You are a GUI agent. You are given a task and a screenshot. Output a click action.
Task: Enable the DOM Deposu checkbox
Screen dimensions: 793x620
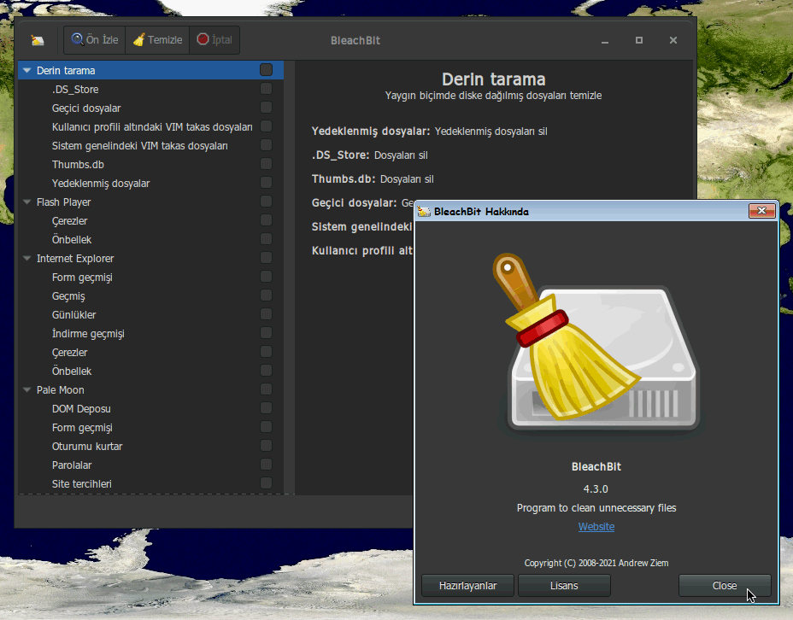point(266,407)
